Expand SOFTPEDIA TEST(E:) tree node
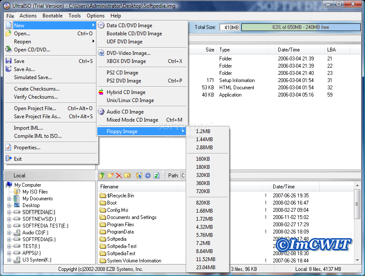The height and width of the screenshot is (276, 365). 9,226
